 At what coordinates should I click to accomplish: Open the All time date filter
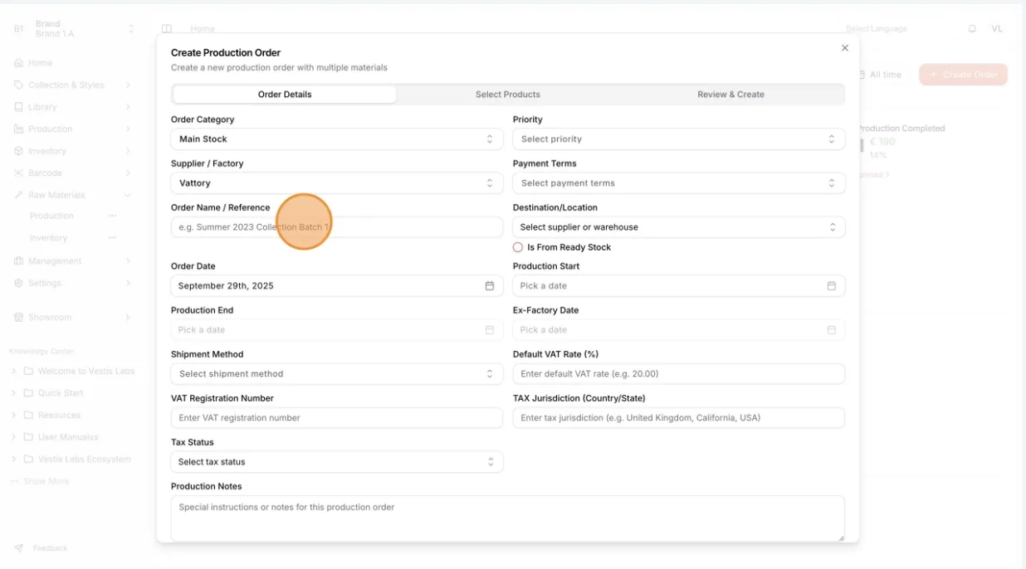click(x=880, y=75)
